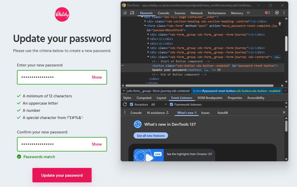Click the Update your password button
Screen dimensions: 297x187
62,175
